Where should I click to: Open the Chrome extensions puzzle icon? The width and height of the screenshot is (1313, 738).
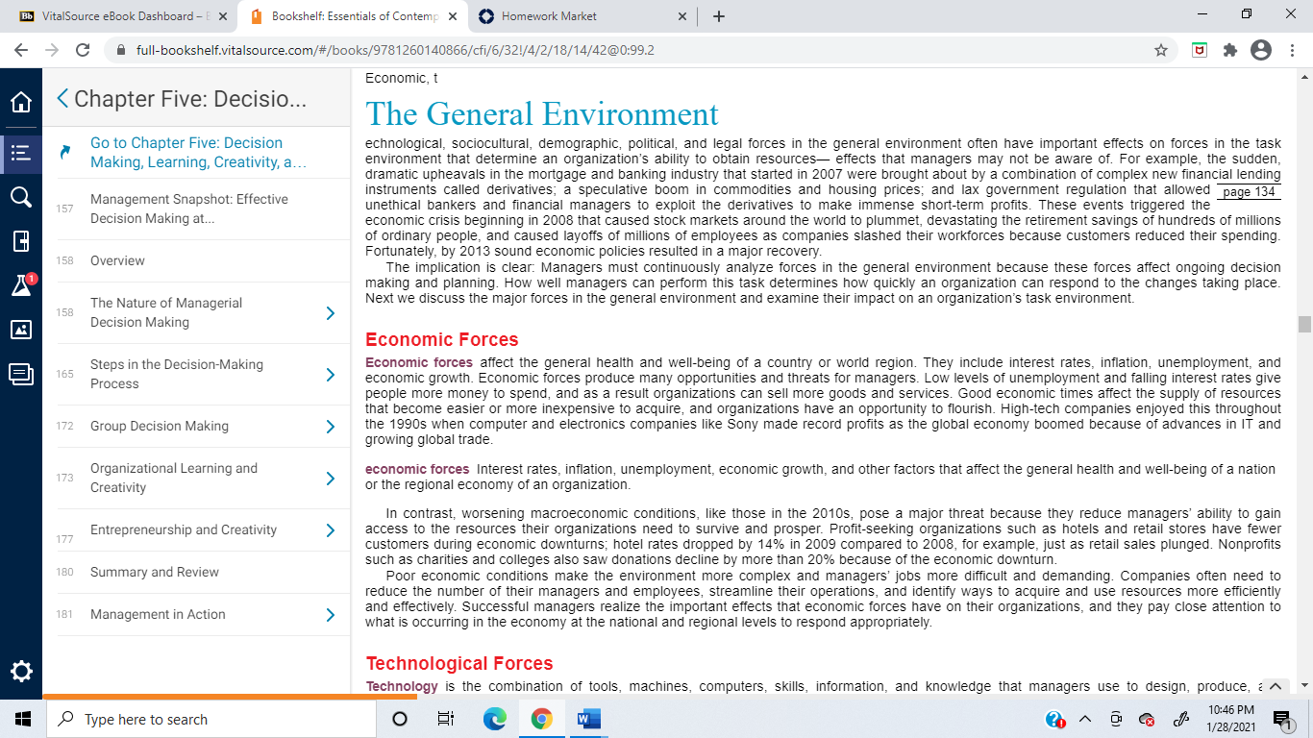tap(1230, 50)
